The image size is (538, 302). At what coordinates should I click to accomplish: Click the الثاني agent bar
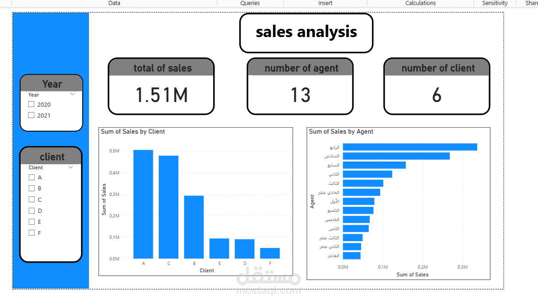367,174
